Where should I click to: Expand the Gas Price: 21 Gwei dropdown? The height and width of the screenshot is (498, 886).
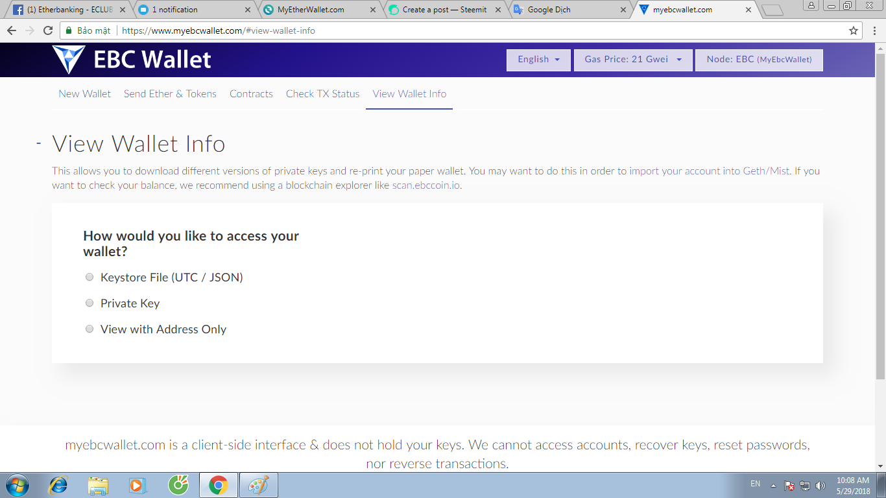click(633, 60)
